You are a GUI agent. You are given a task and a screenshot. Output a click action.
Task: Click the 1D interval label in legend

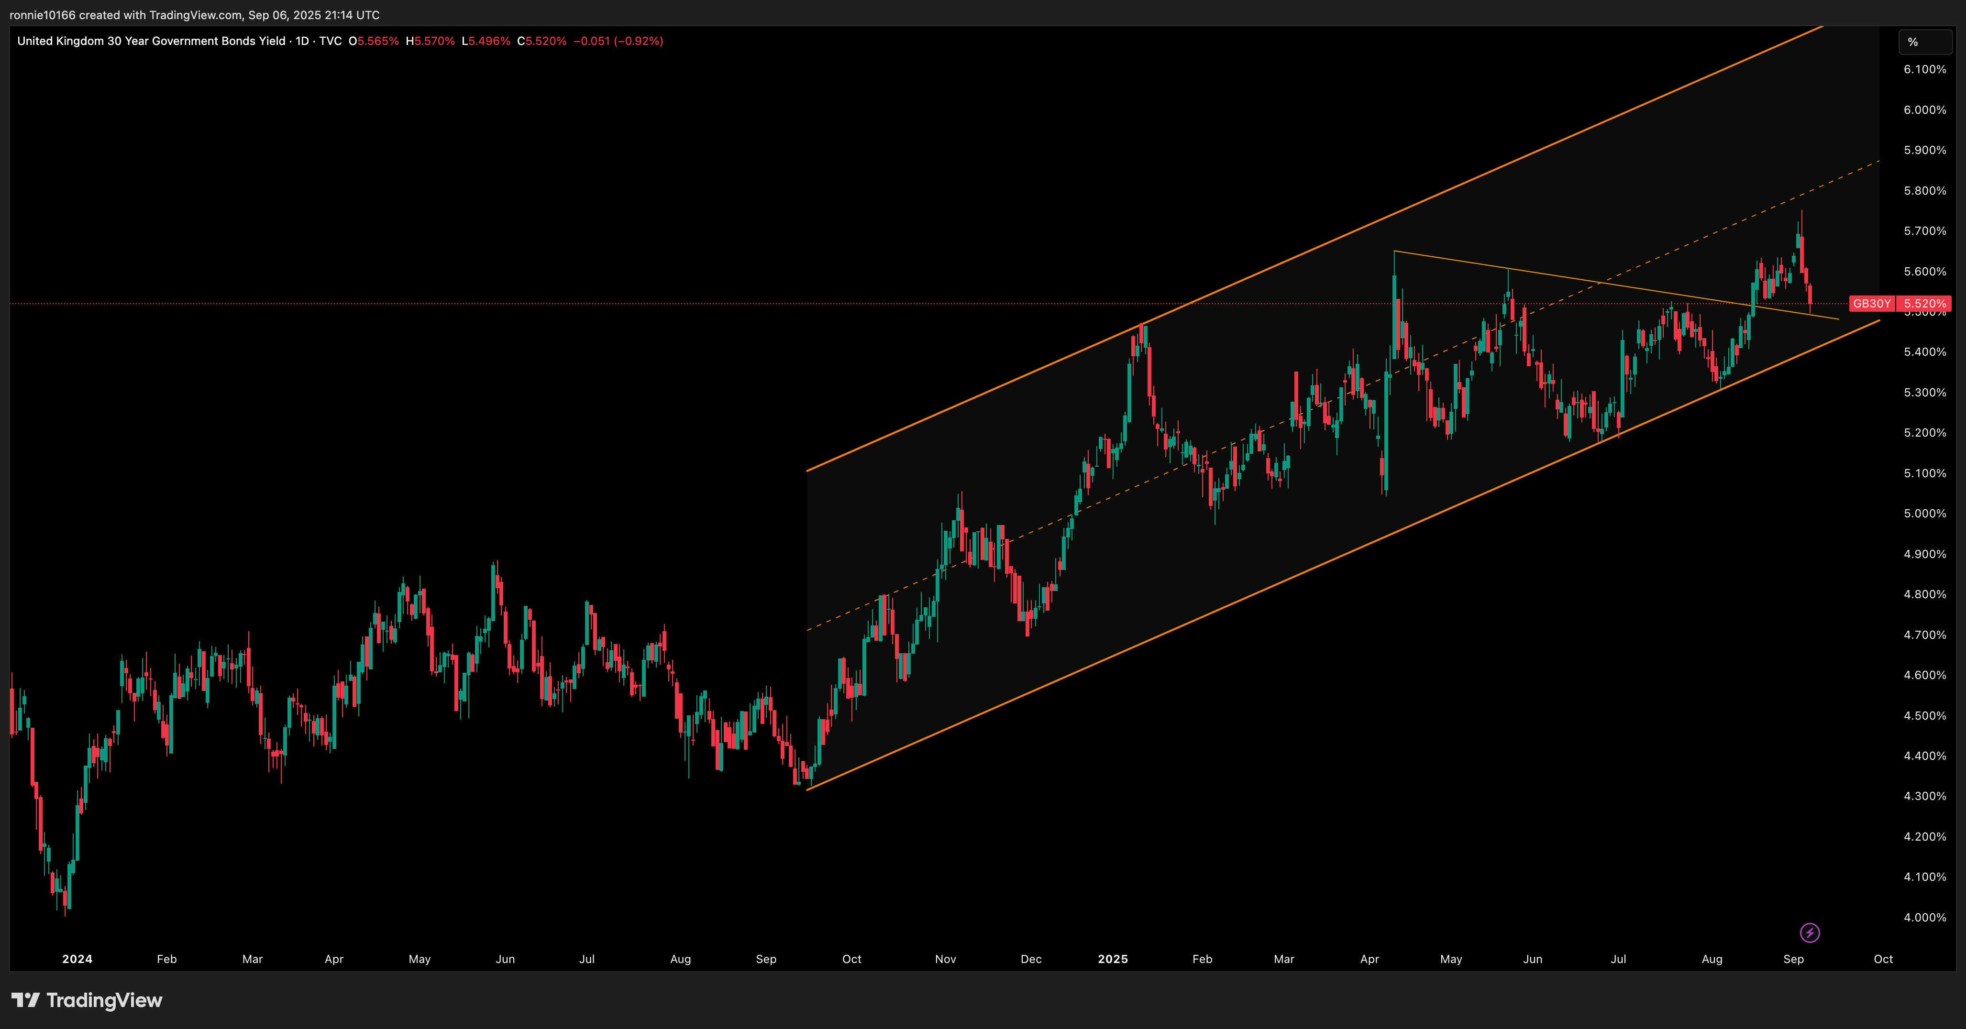click(302, 41)
